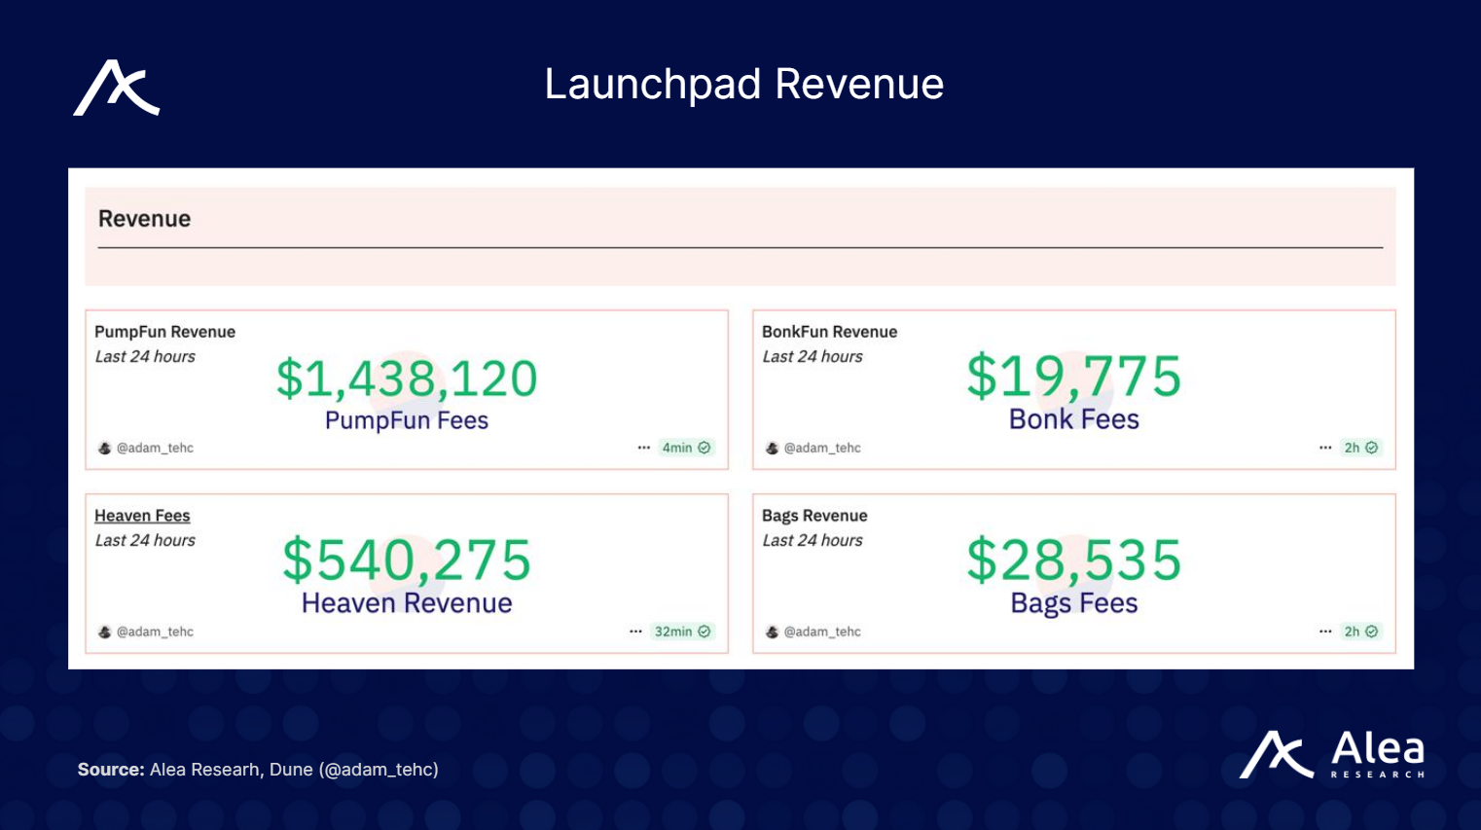The image size is (1481, 830).
Task: Click the verified checkmark badge next to 32min
Action: click(704, 632)
